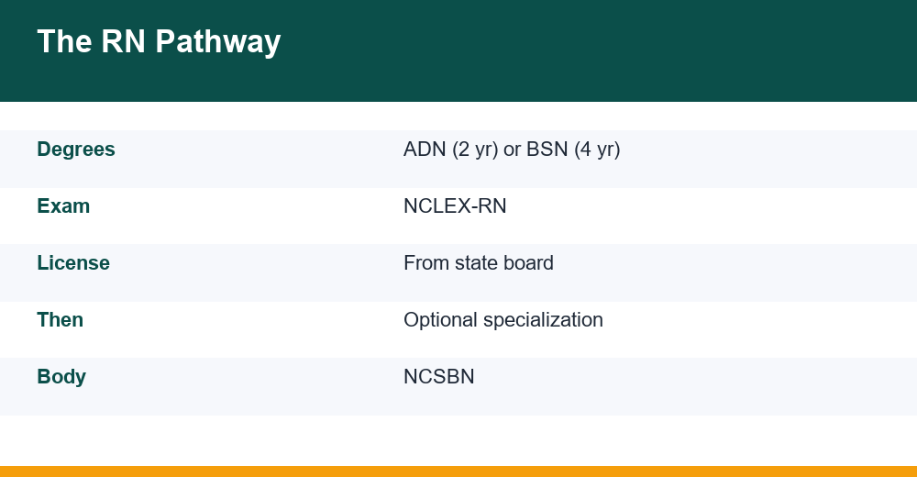Click the 'From state board' text

[x=479, y=262]
